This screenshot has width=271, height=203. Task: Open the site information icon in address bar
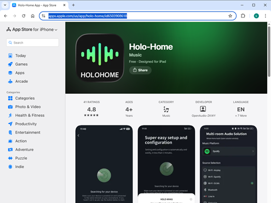[x=44, y=16]
